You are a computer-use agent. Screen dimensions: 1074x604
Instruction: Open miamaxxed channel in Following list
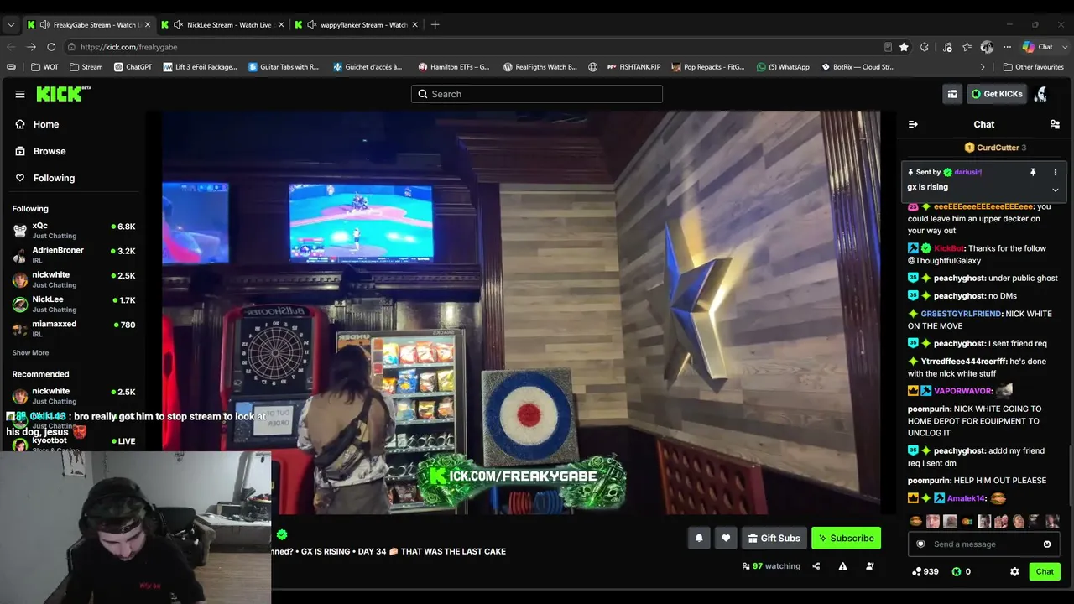click(x=74, y=329)
